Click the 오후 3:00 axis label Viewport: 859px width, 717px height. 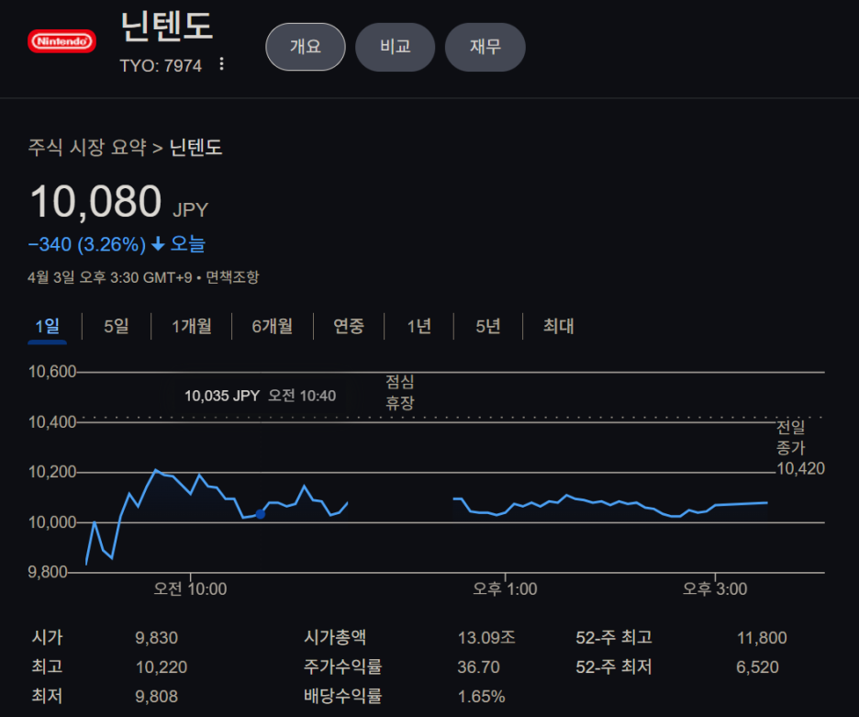pyautogui.click(x=714, y=588)
